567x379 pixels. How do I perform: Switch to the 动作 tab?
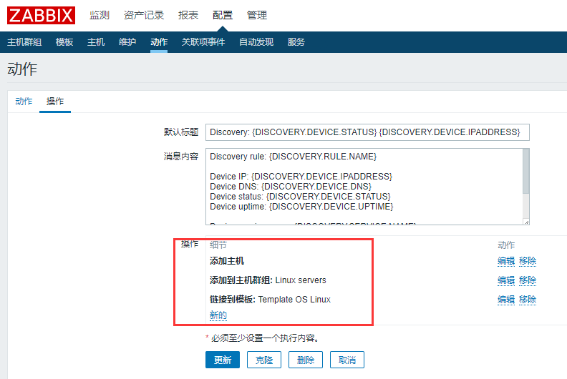point(24,102)
